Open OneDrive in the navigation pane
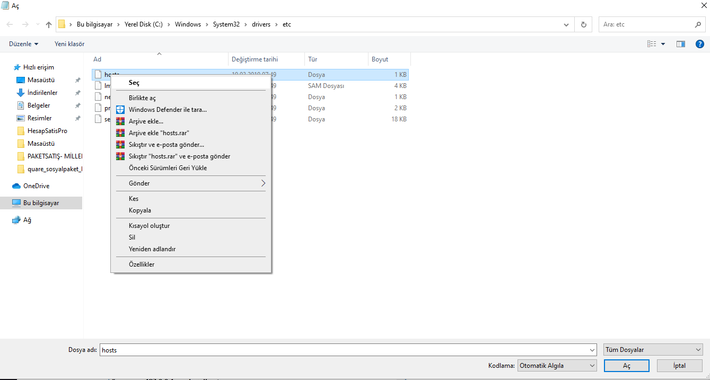This screenshot has width=710, height=380. (36, 186)
